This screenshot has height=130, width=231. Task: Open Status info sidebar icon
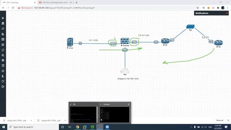(3, 60)
